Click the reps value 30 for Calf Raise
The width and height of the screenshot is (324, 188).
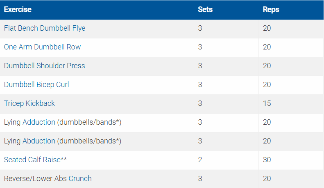click(267, 160)
